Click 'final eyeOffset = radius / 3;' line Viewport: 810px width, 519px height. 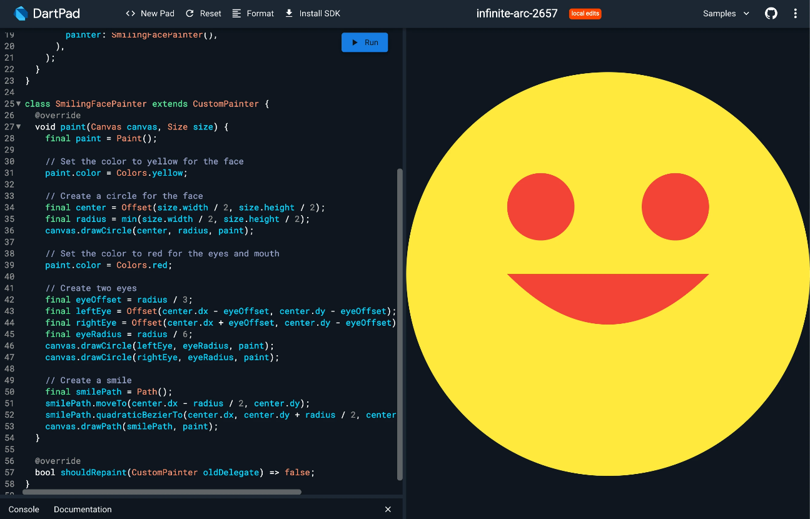point(119,300)
